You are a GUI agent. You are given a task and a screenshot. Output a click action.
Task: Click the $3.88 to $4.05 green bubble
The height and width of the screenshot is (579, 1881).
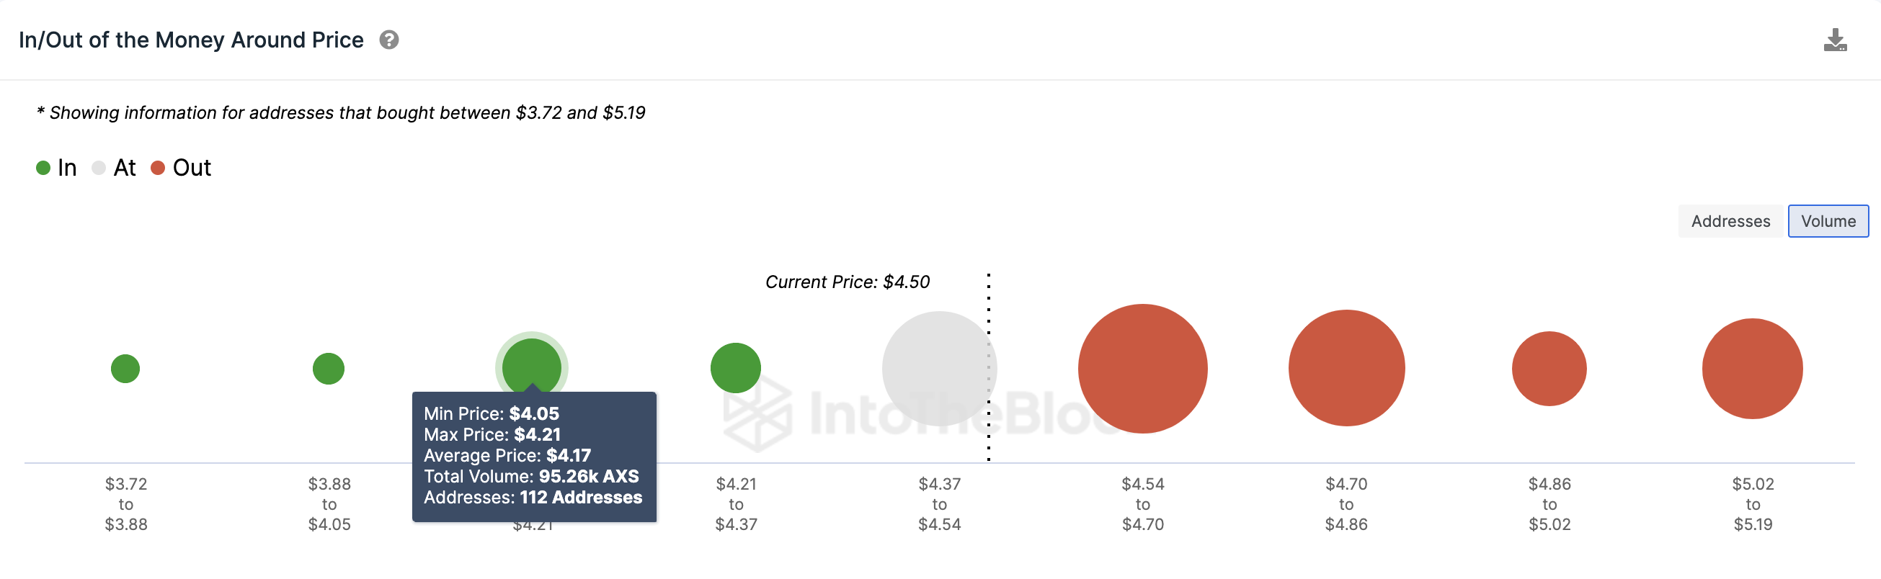tap(329, 368)
